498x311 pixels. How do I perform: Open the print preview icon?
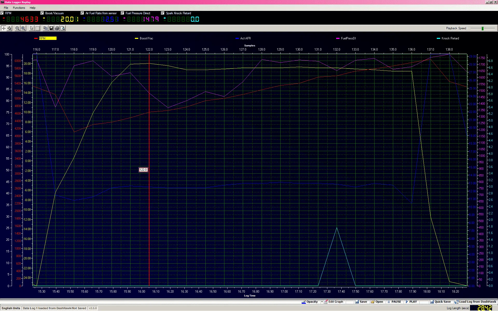(63, 28)
